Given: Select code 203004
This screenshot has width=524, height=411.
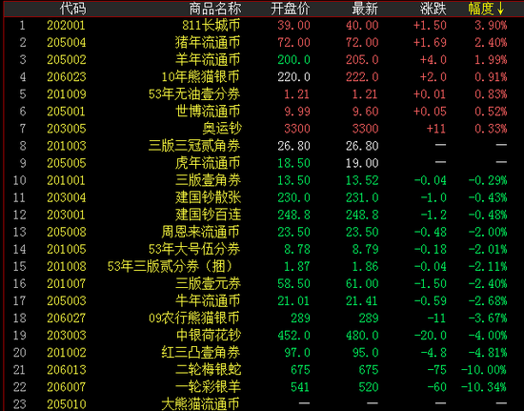Looking at the screenshot, I should click(66, 197).
